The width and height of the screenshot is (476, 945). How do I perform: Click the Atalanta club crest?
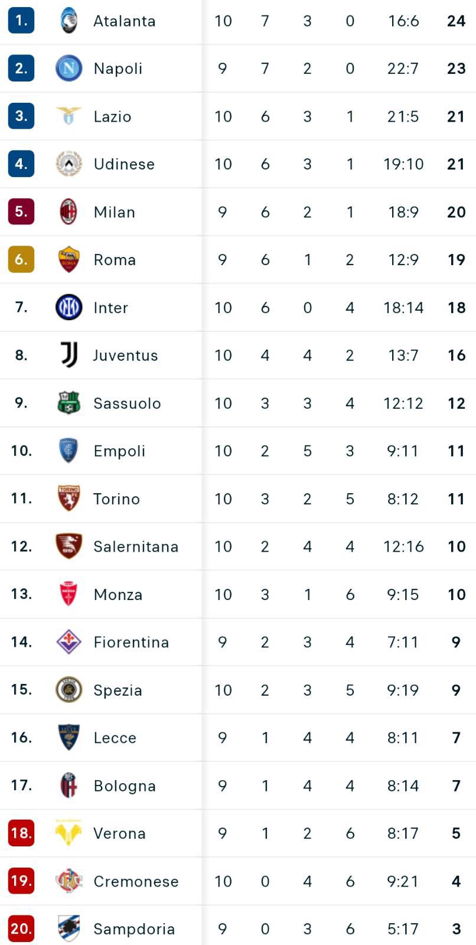69,21
